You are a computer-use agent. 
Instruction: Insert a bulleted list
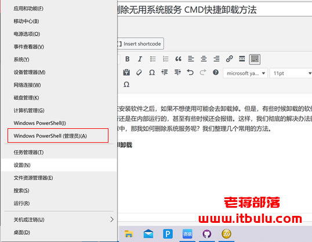point(153,59)
